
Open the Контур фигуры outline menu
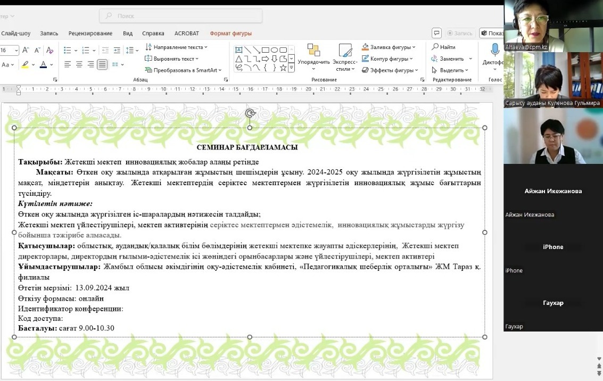[x=387, y=59]
